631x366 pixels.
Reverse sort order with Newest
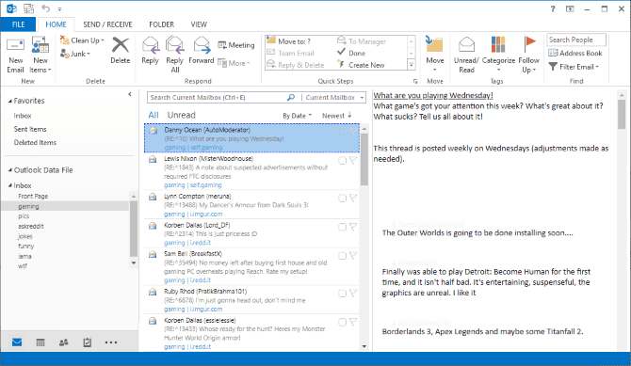tap(337, 116)
